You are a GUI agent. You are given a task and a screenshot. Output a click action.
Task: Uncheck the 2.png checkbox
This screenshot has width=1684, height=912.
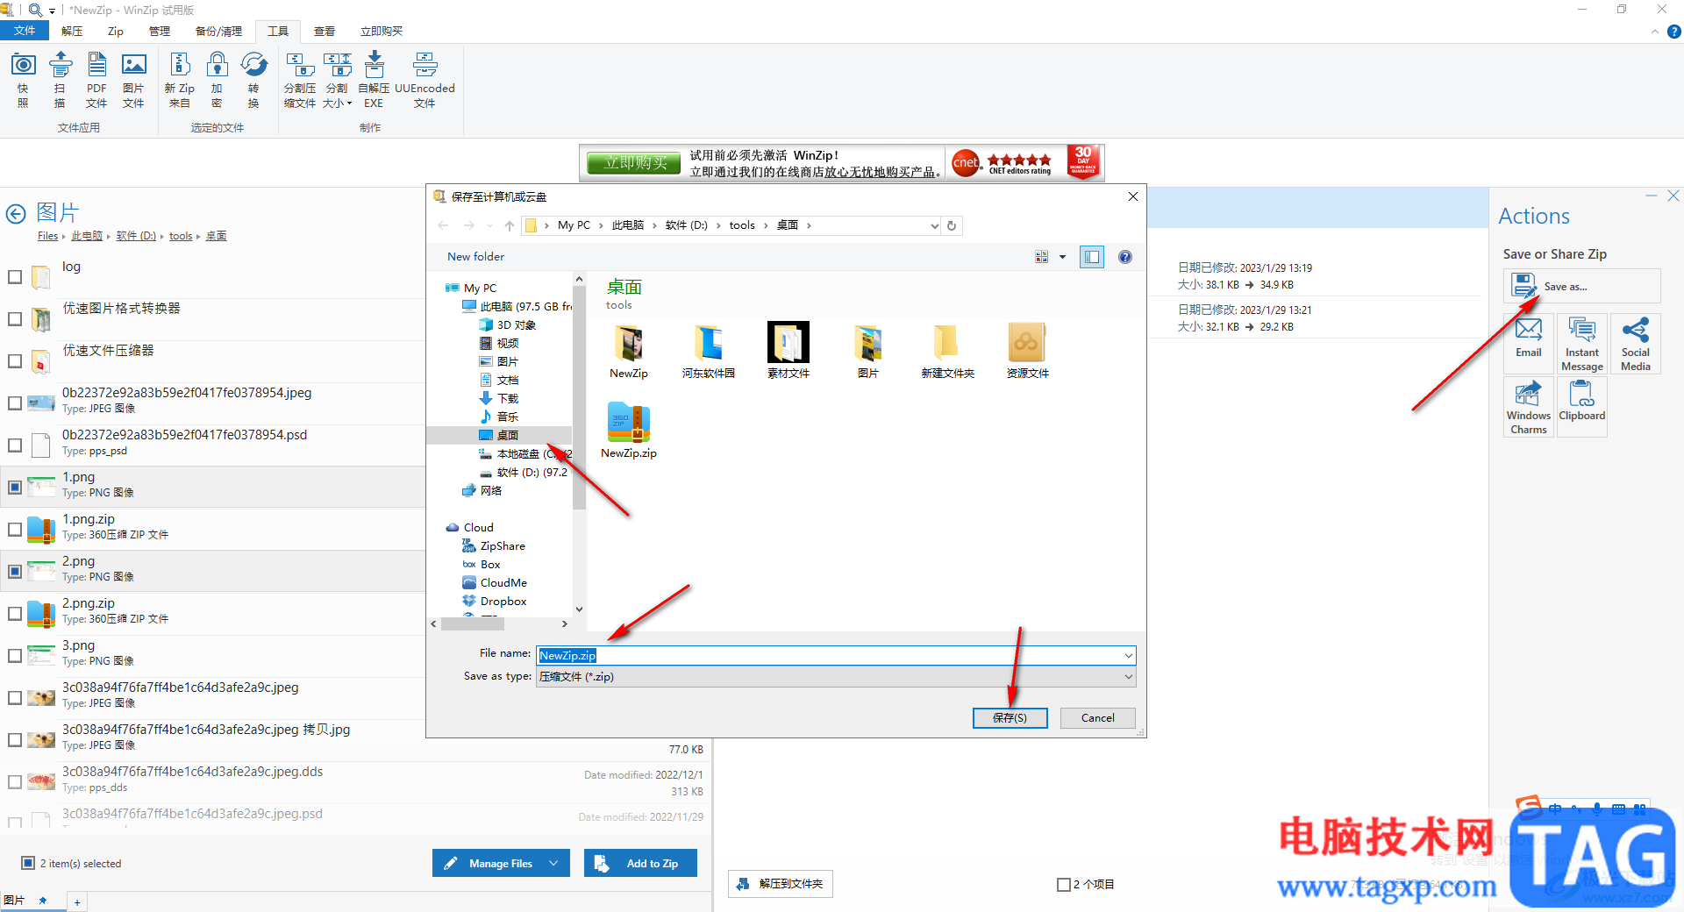click(15, 571)
